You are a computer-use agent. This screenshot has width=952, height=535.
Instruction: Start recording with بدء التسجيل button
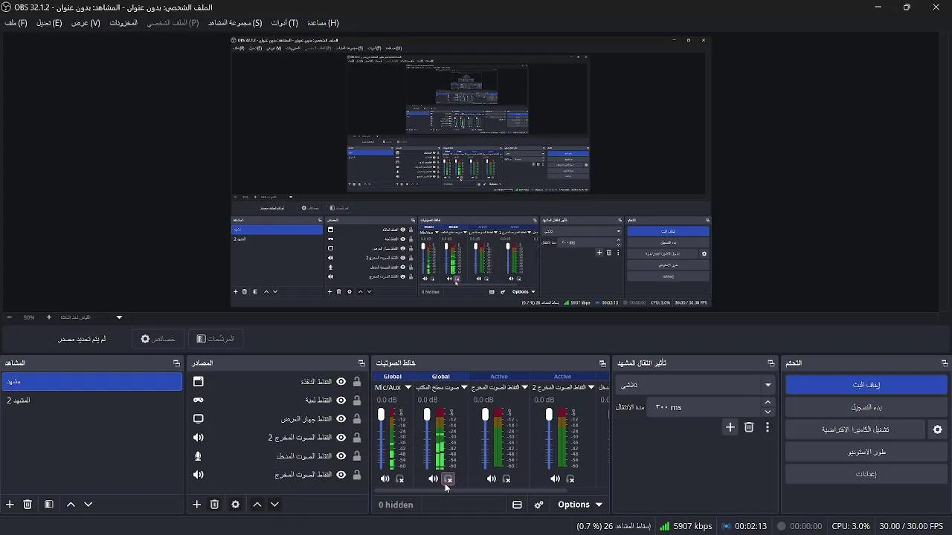866,407
